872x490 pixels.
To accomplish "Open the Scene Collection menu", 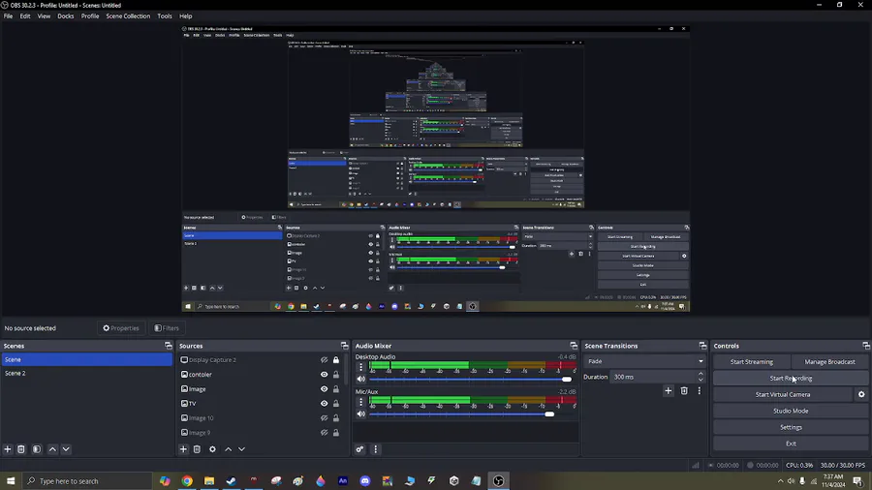I will point(128,16).
